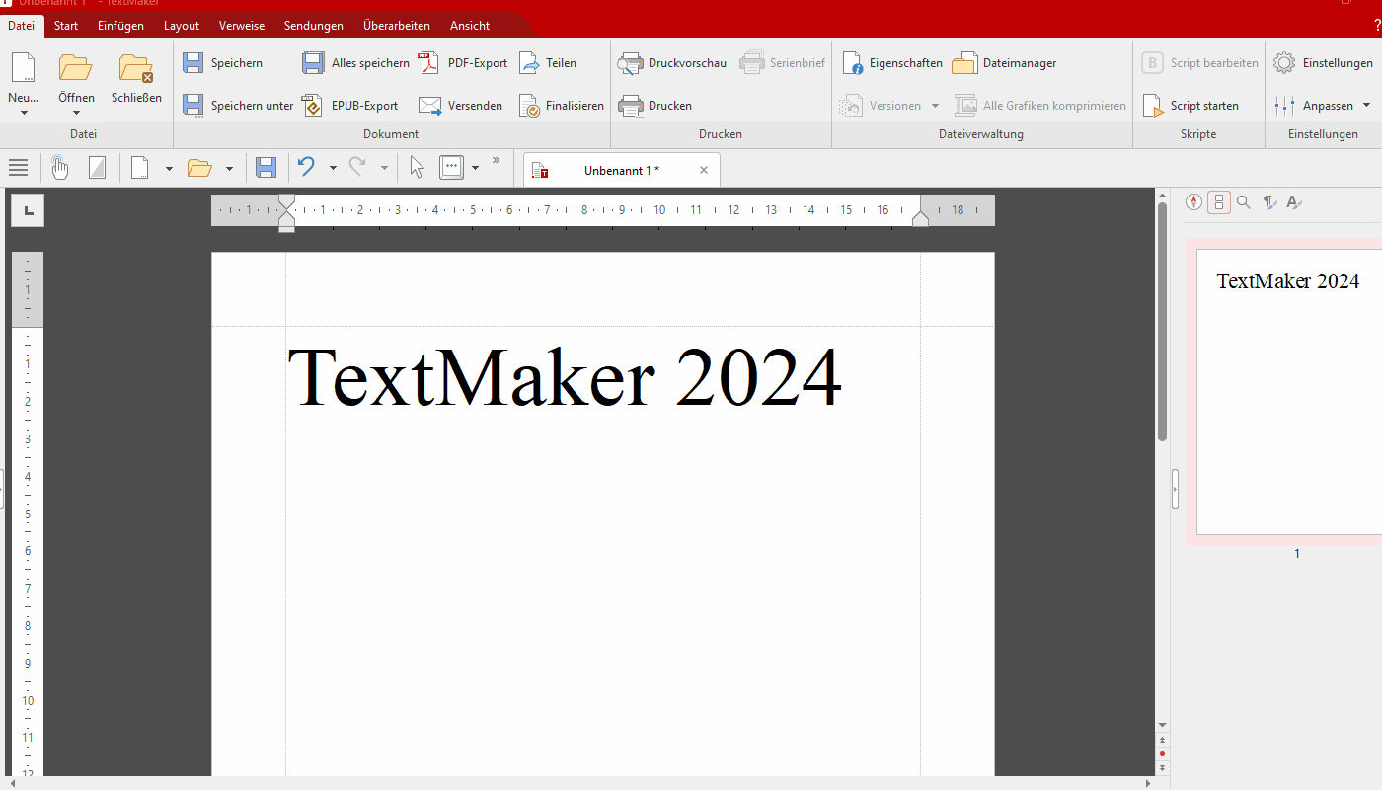Click the undo arrow icon

[x=307, y=167]
